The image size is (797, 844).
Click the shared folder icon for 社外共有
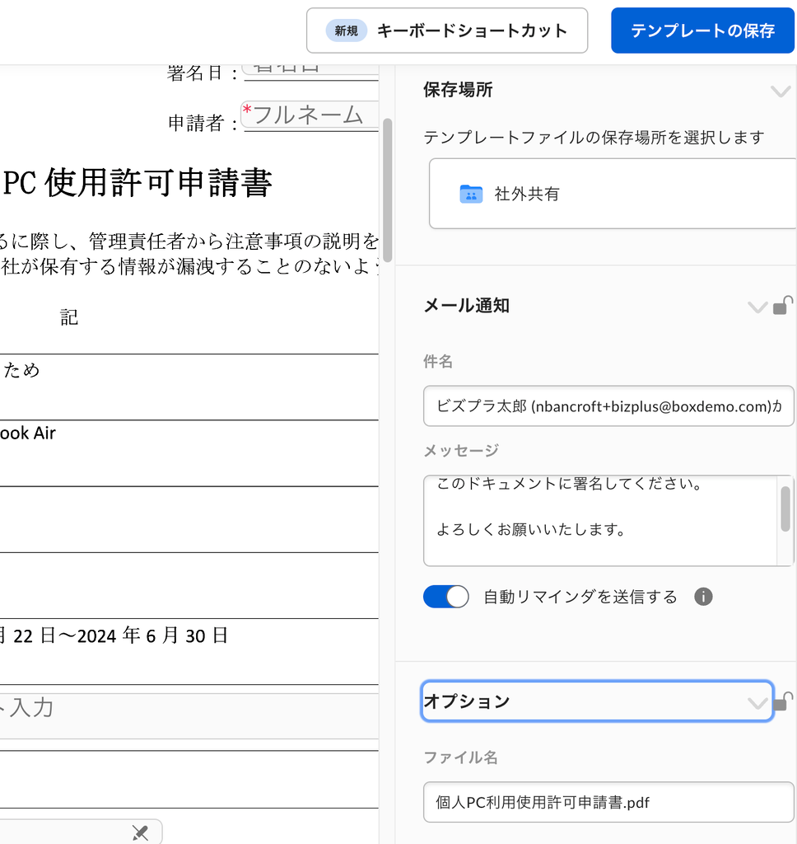point(470,195)
